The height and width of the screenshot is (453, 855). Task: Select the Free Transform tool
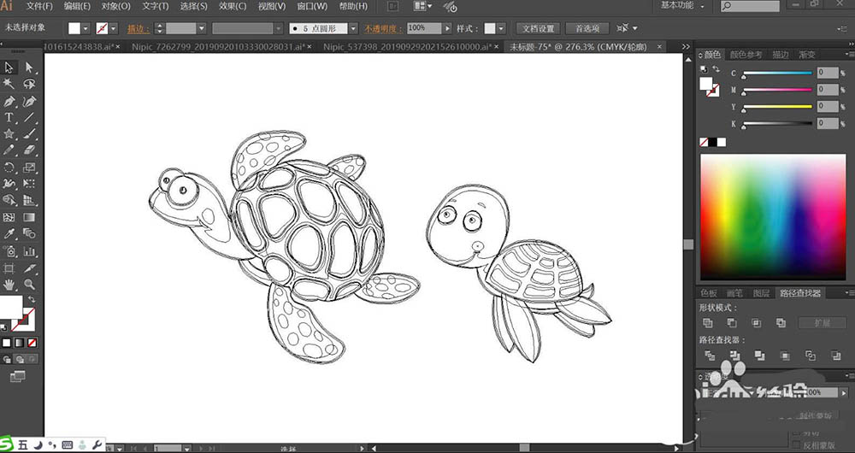click(29, 184)
